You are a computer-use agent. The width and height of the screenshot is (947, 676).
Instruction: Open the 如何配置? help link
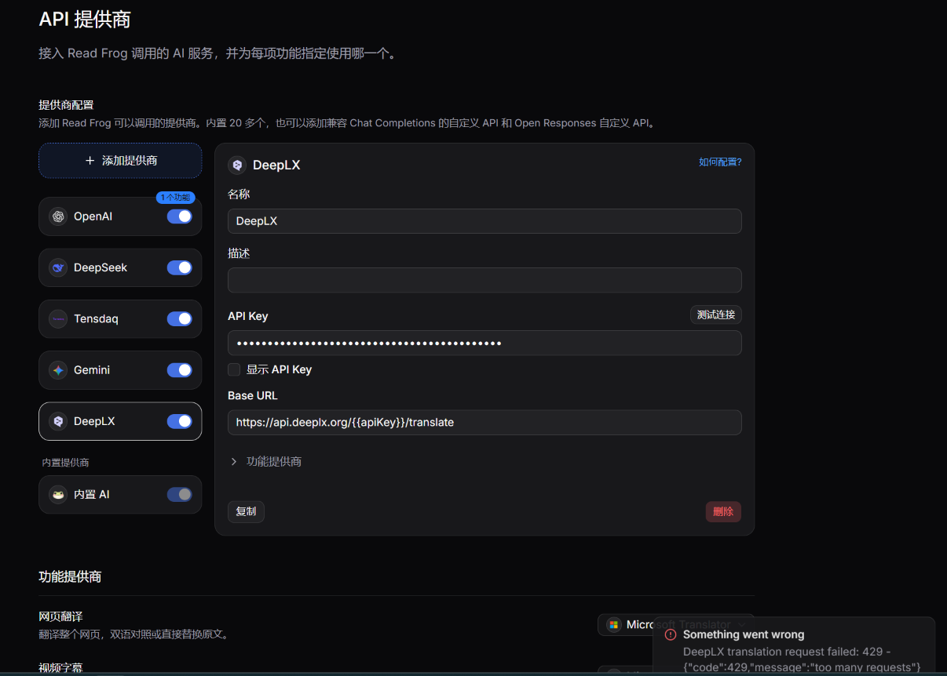(720, 162)
